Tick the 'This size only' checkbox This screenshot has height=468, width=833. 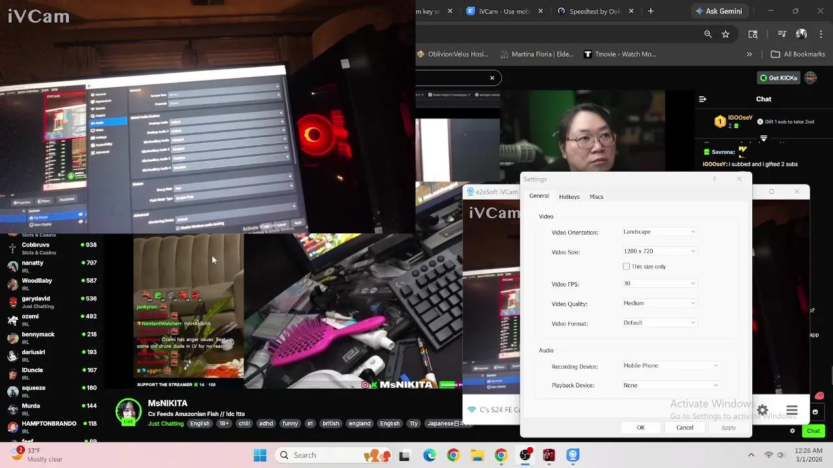[626, 266]
